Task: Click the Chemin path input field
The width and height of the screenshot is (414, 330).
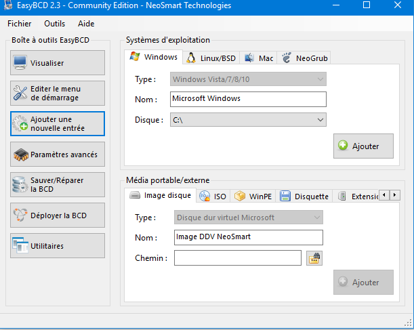Action: click(x=237, y=258)
